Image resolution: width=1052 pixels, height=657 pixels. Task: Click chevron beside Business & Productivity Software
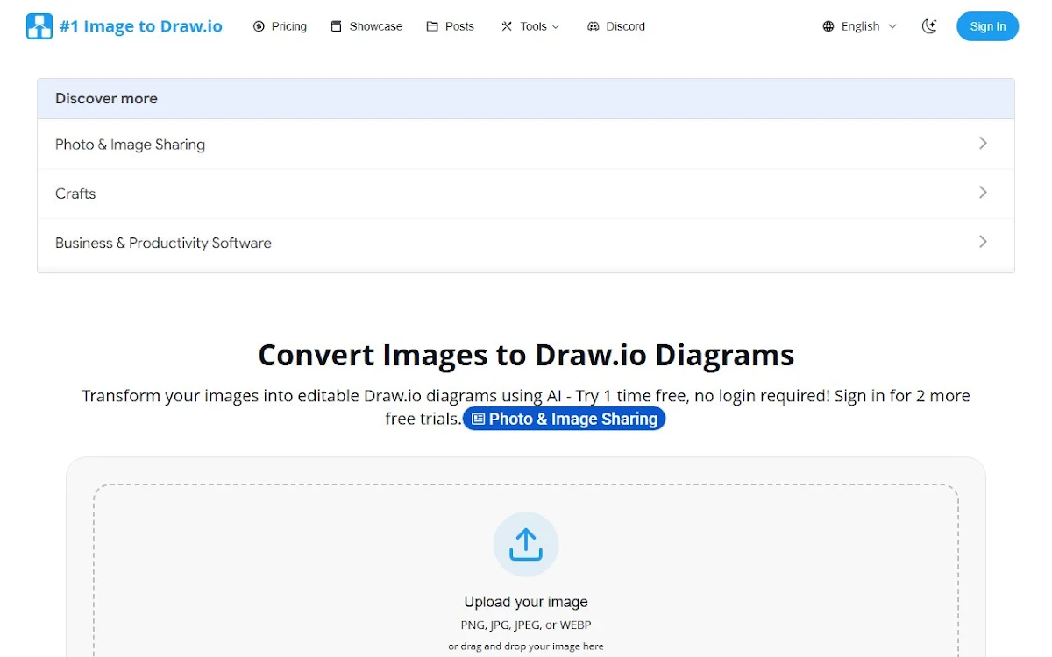click(983, 241)
